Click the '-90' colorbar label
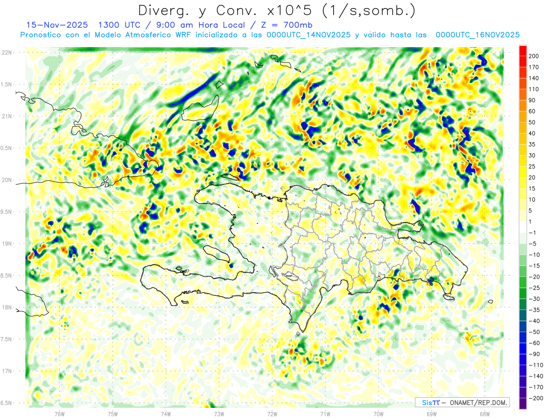 pos(534,354)
